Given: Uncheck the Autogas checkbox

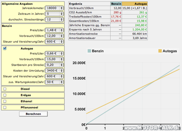Looking at the screenshot, I should 5,48.
